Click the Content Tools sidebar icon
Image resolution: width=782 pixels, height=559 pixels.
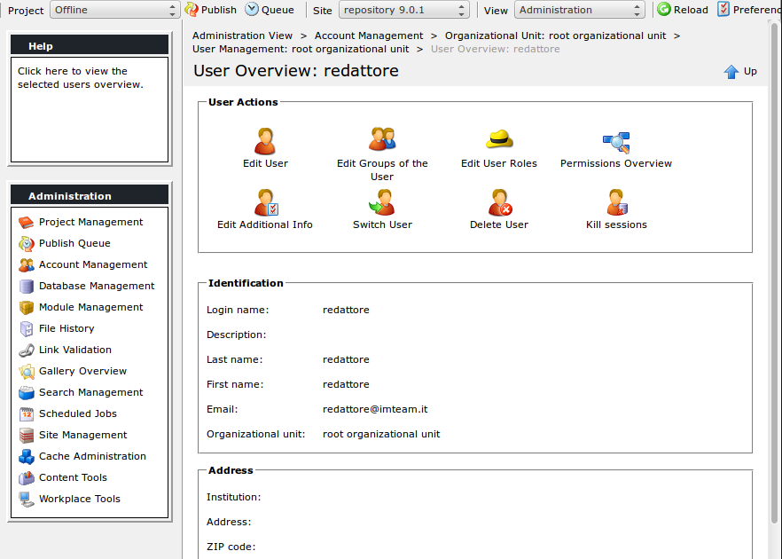[27, 478]
